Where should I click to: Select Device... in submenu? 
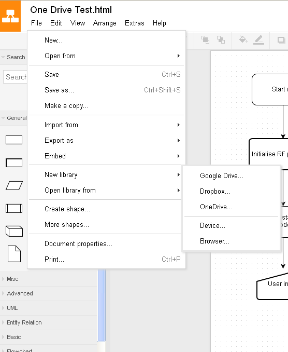232,226
